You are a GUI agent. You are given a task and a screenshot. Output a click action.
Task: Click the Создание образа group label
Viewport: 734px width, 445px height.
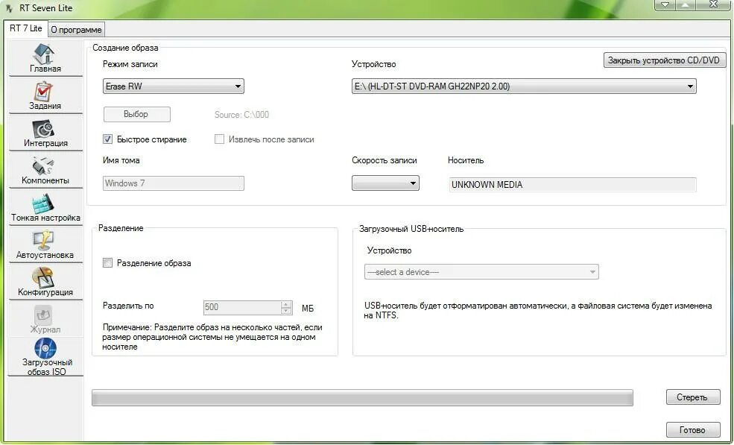pyautogui.click(x=125, y=48)
